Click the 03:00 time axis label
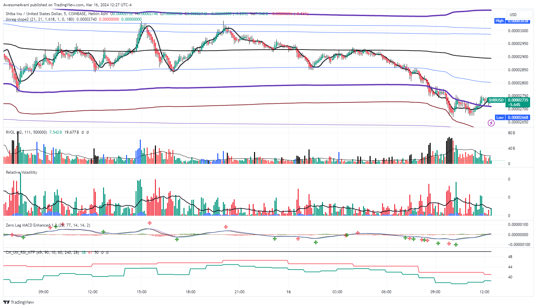This screenshot has height=308, width=537. coord(337,292)
